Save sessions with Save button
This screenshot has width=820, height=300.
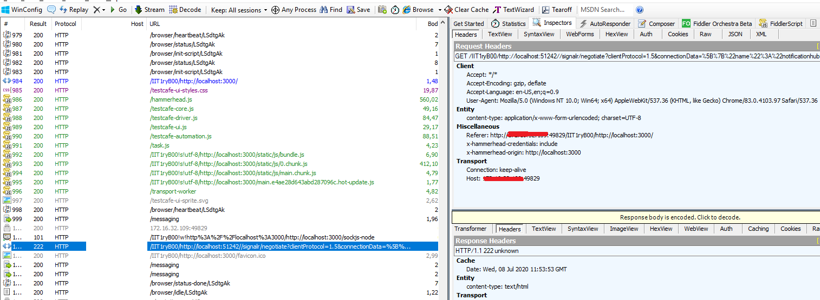coord(359,10)
